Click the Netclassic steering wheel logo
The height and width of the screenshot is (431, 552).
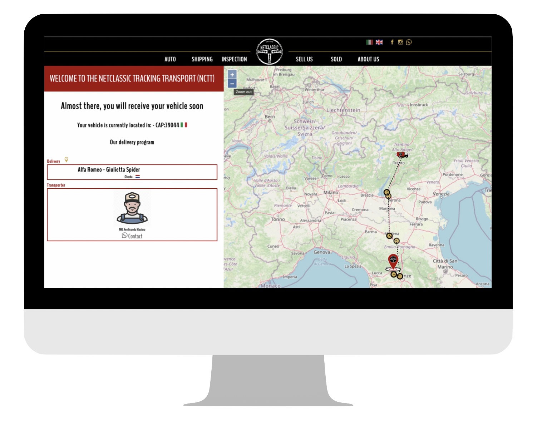click(270, 52)
